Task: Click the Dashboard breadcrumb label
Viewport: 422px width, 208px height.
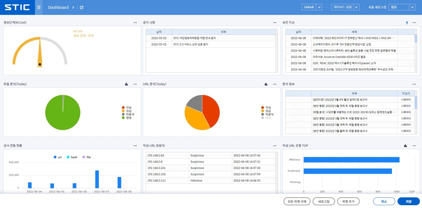Action: [58, 8]
